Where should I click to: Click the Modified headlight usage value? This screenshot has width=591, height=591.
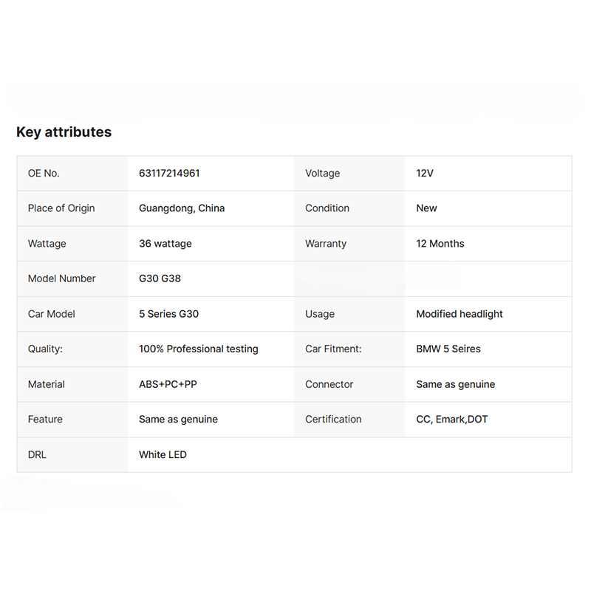point(460,314)
